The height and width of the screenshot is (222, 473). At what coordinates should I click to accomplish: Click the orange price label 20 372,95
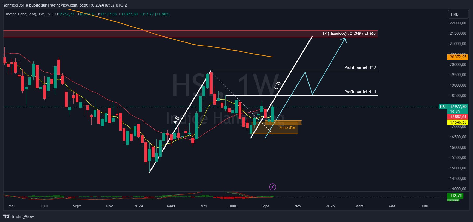(458, 57)
